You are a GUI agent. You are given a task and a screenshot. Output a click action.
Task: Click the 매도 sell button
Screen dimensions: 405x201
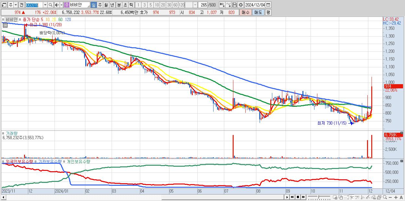258,12
